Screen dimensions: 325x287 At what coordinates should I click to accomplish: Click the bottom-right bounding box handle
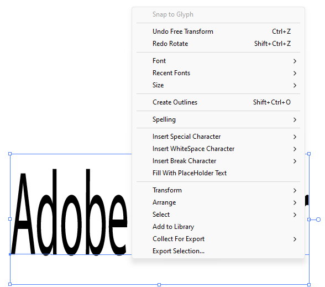coord(309,285)
